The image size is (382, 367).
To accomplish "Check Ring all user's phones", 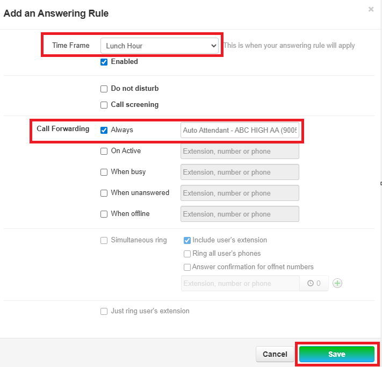I will tap(188, 254).
